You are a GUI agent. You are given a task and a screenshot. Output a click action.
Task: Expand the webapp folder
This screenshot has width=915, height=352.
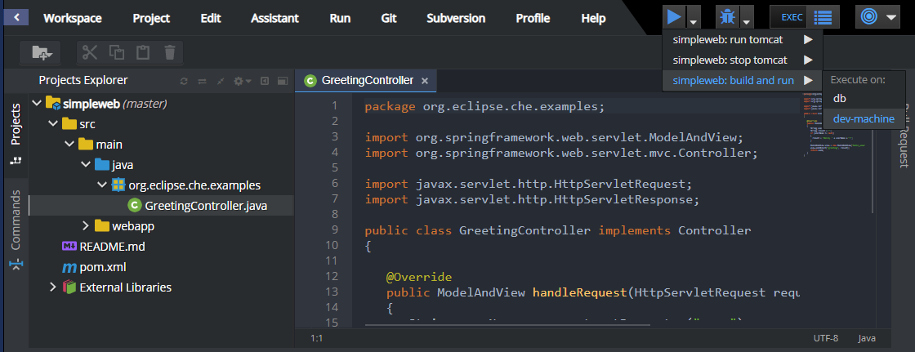85,225
